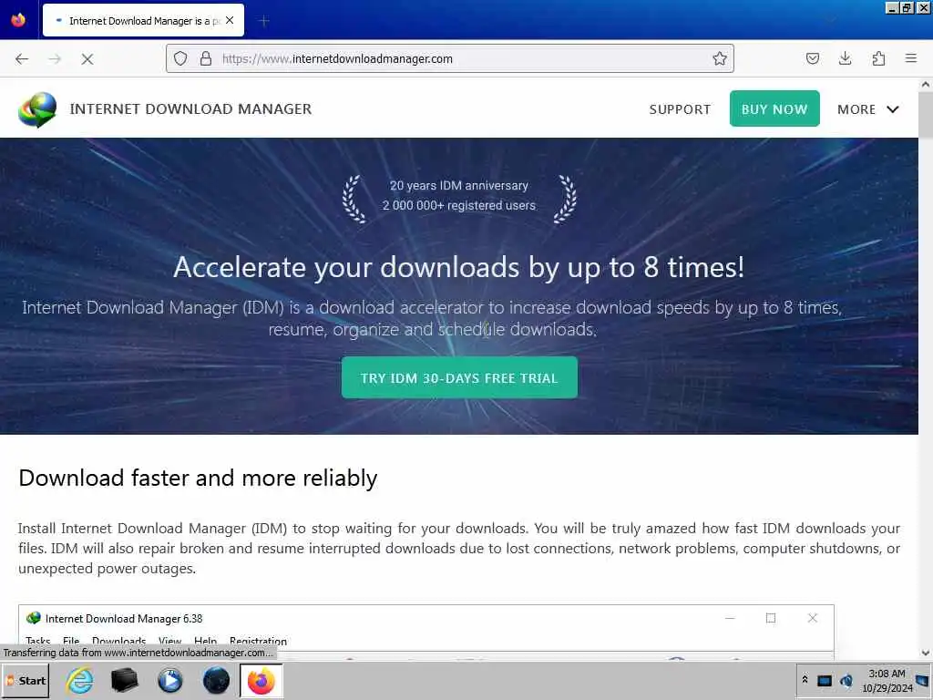This screenshot has height=700, width=933.
Task: Launch Internet Explorer from the taskbar
Action: pos(80,680)
